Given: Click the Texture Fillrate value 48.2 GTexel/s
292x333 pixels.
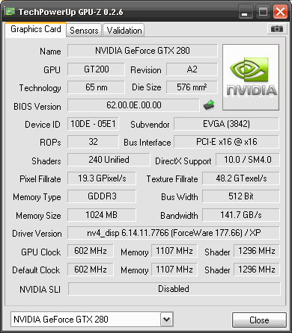Looking at the screenshot, I should (241, 178).
